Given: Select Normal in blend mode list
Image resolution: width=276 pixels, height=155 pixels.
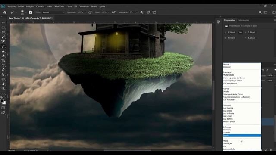Looking at the screenshot, I should (226, 64).
